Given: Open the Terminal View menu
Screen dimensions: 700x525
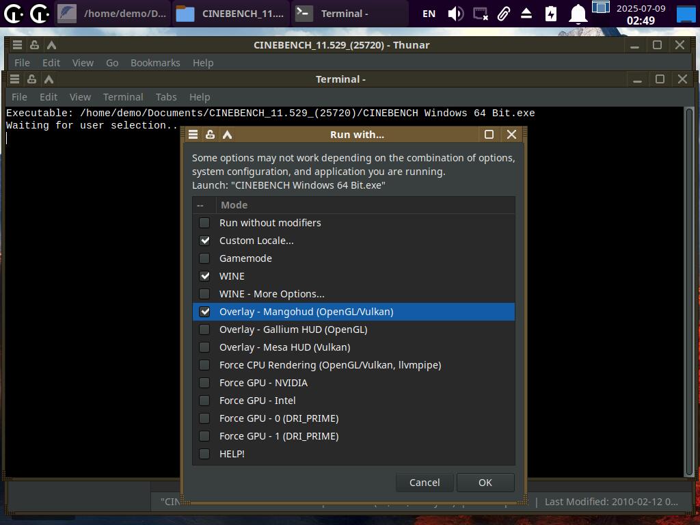Looking at the screenshot, I should [81, 97].
